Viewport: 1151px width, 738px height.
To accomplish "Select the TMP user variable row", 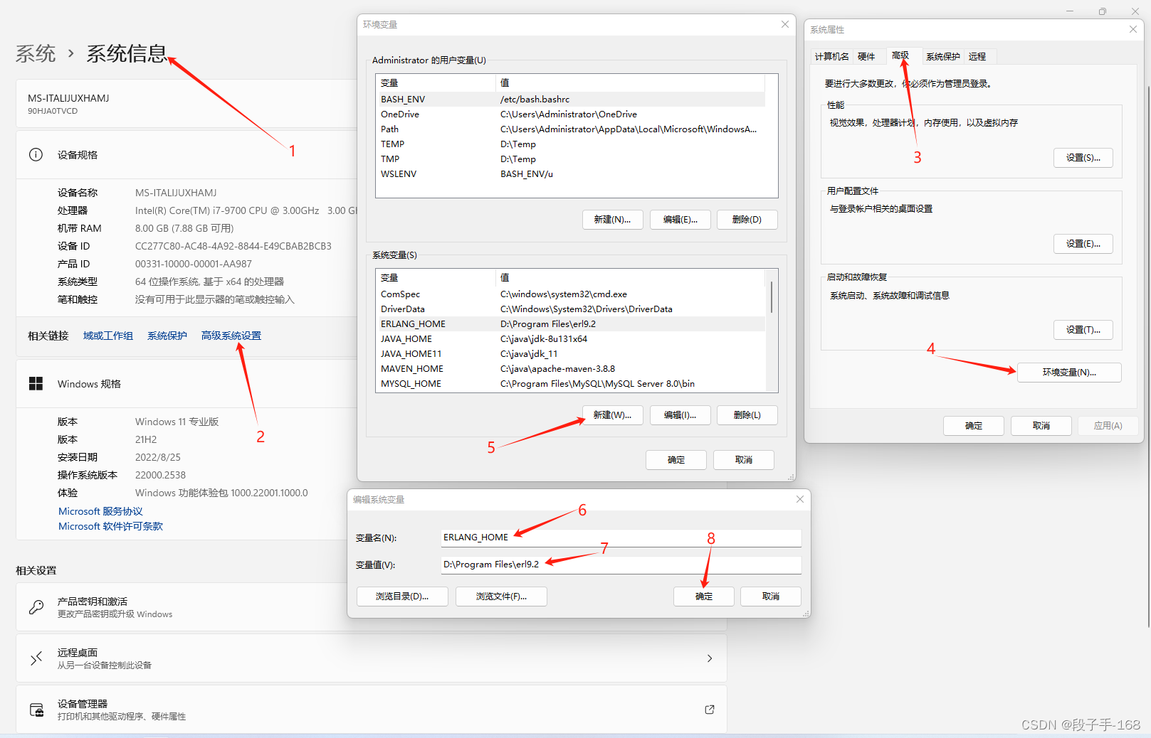I will (x=570, y=159).
